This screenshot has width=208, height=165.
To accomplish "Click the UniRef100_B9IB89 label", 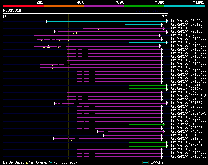I will [x=187, y=103].
